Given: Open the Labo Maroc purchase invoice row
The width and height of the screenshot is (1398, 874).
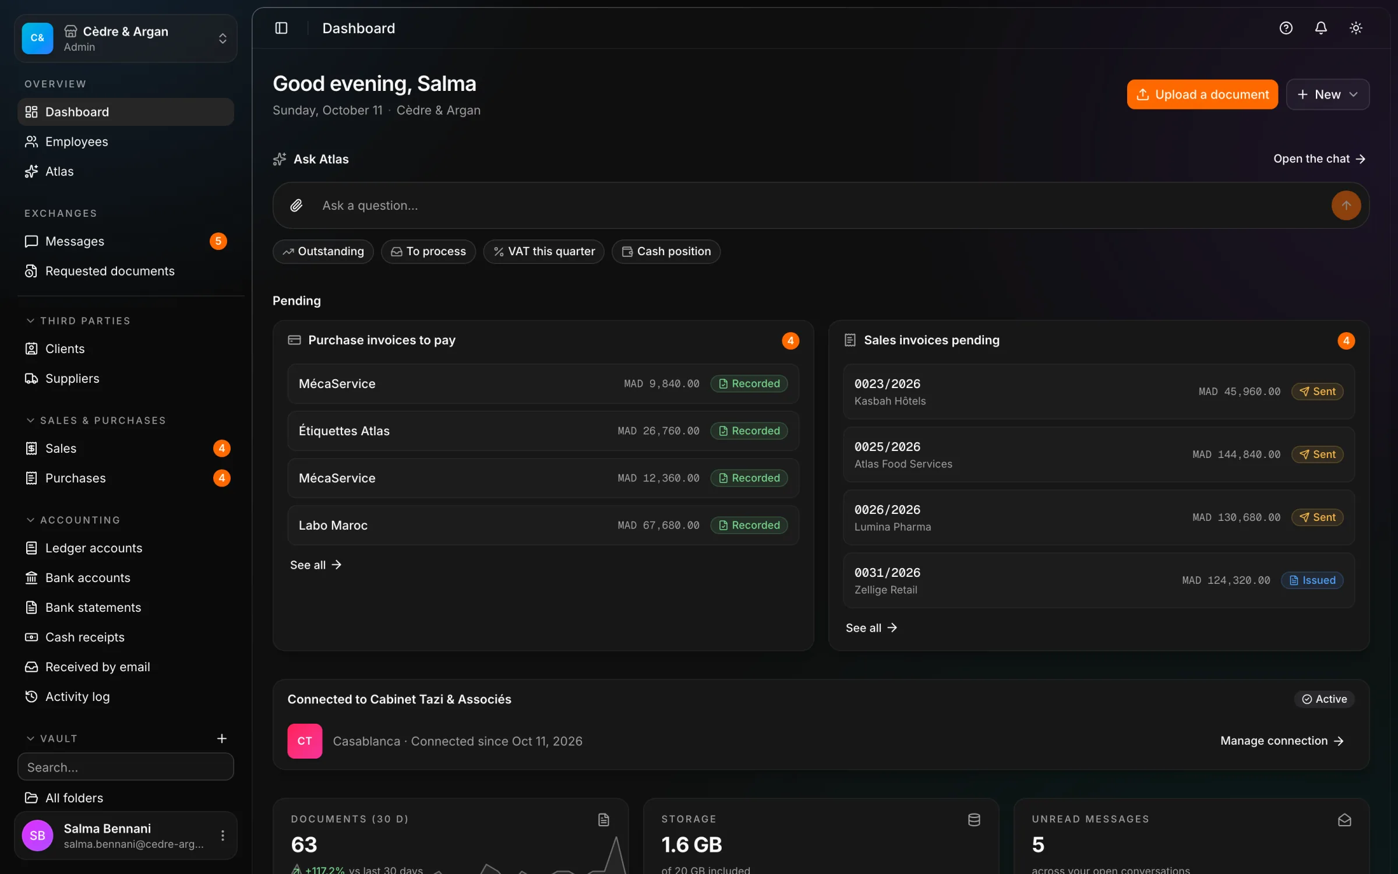Looking at the screenshot, I should 543,525.
